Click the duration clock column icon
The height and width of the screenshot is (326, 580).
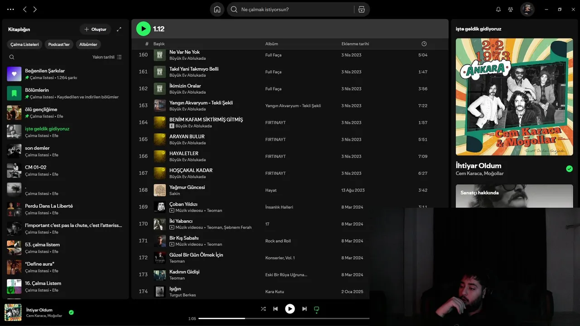coord(424,44)
